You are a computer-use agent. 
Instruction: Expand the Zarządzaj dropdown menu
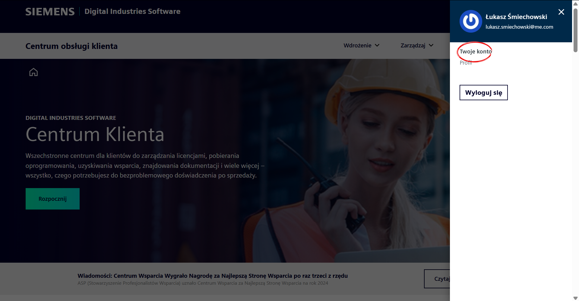pyautogui.click(x=417, y=46)
